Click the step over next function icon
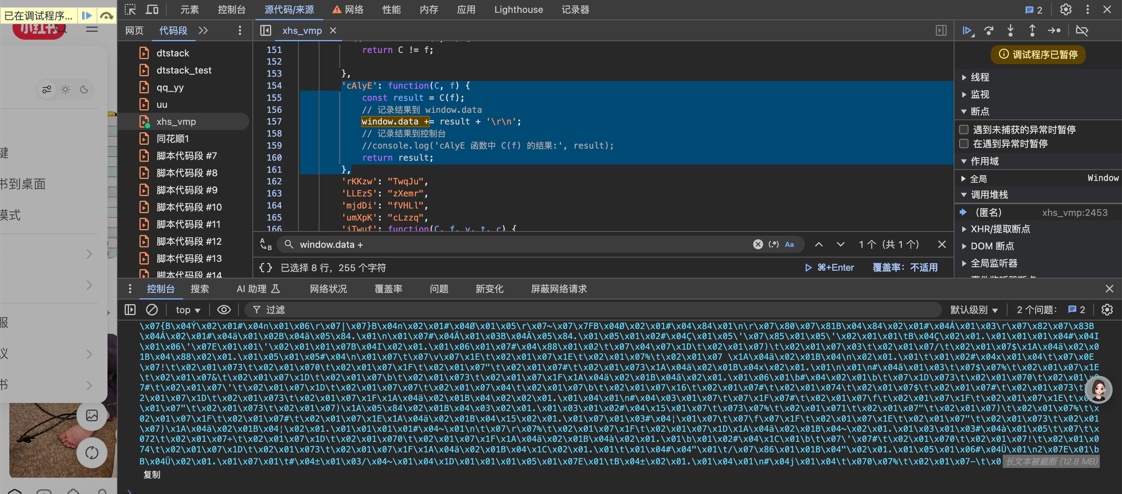This screenshot has height=494, width=1122. 989,30
